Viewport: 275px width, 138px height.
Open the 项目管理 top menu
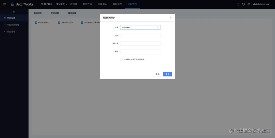point(132,4)
